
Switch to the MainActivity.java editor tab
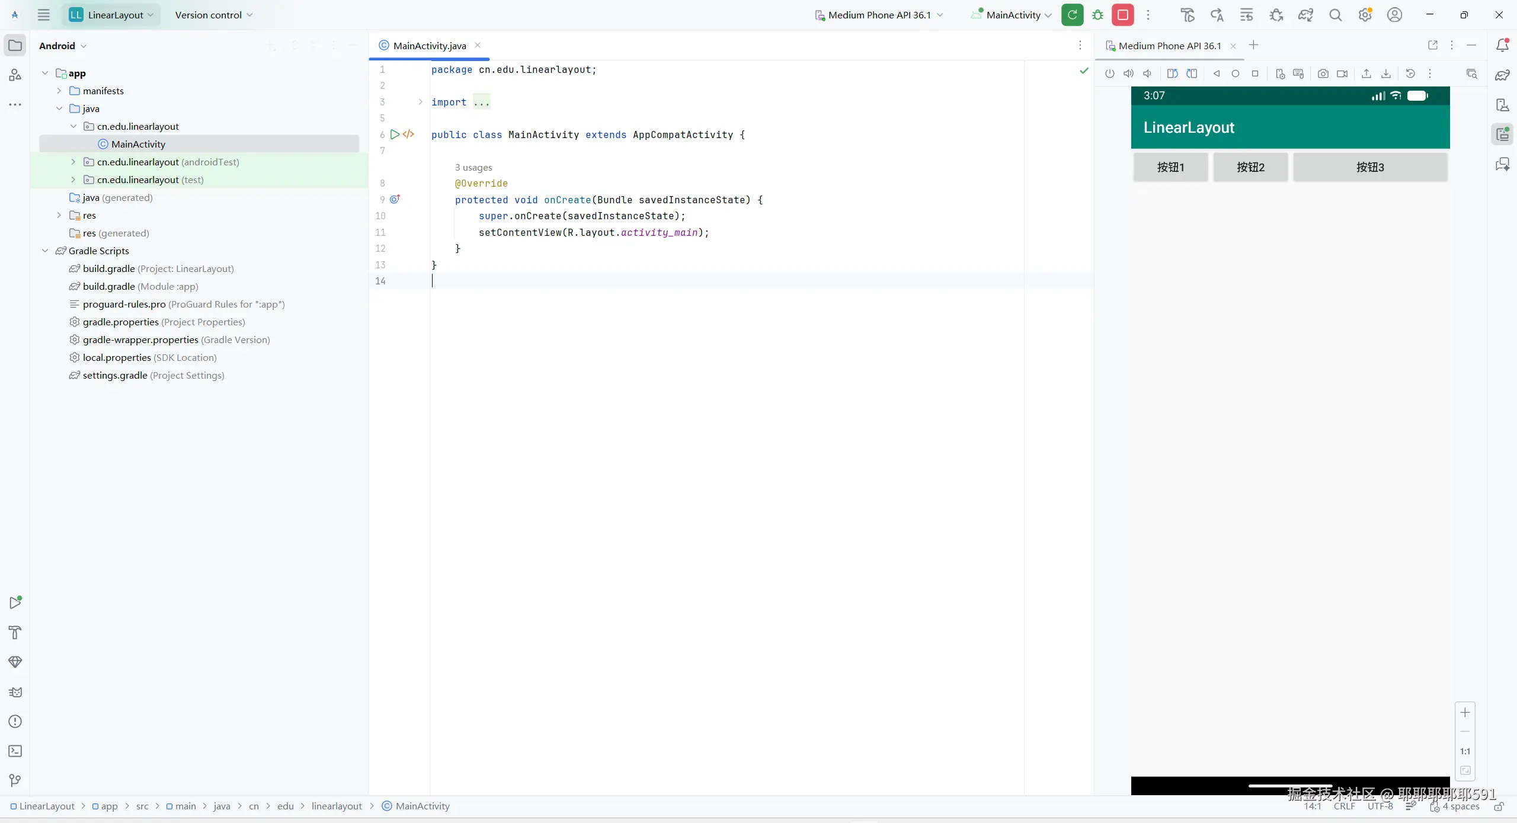coord(429,46)
